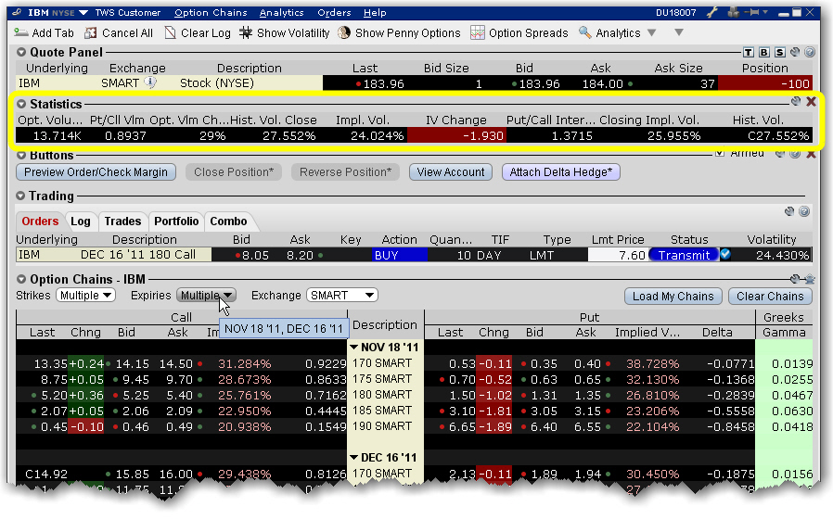Close the Statistics panel with red X
Screen dimensions: 833x519
(811, 102)
